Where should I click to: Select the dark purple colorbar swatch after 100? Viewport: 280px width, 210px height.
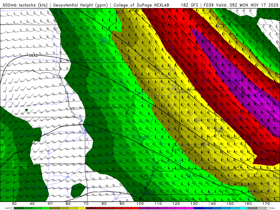[x=145, y=208]
